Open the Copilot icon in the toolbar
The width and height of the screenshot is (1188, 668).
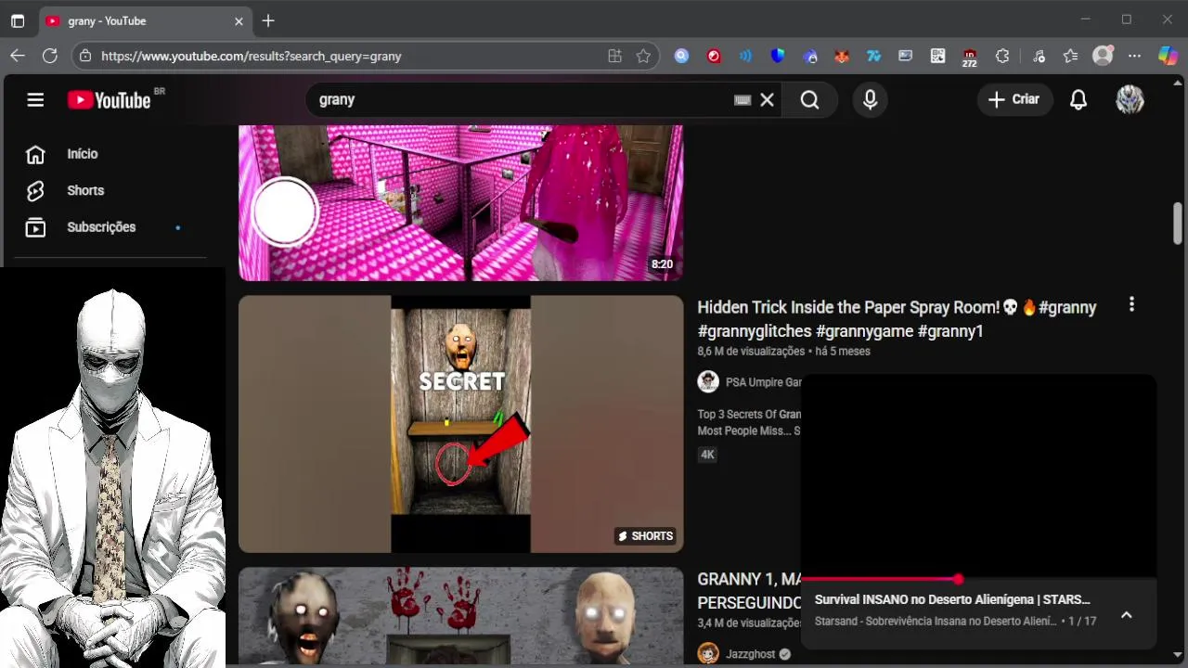1168,56
